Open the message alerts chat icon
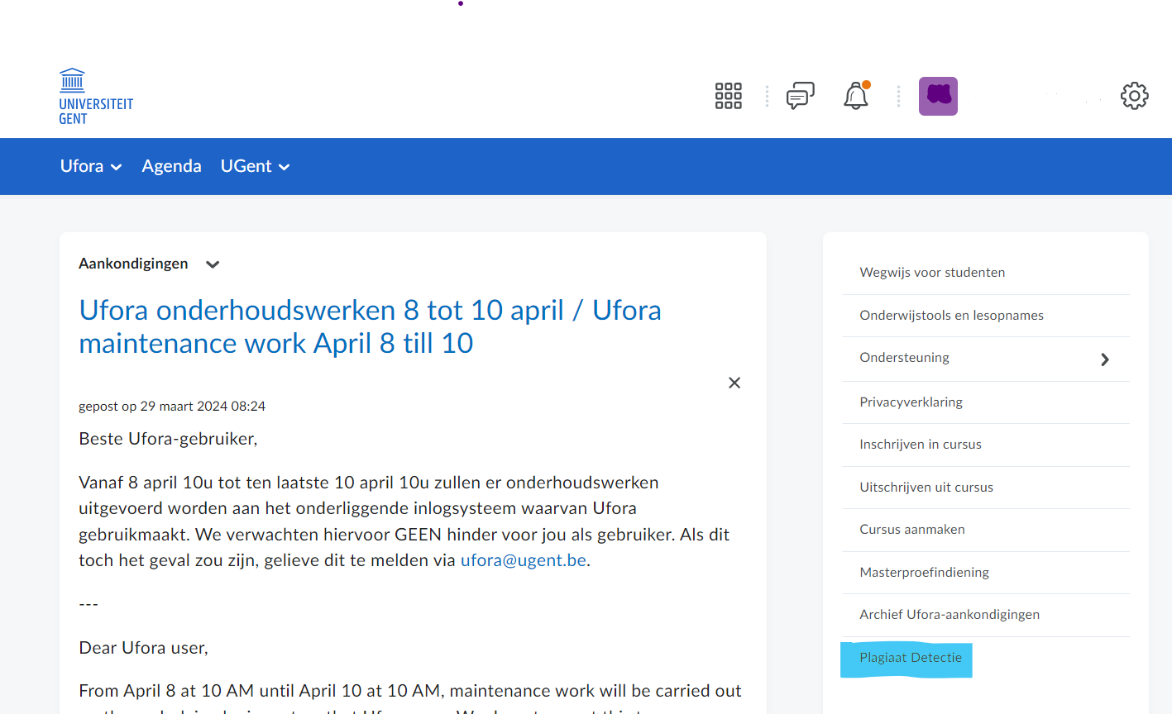Viewport: 1172px width, 714px height. point(800,96)
